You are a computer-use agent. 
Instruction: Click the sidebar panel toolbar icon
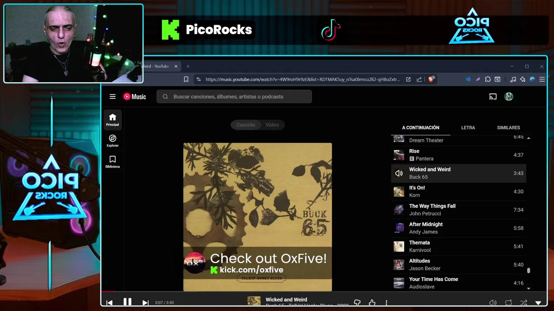498,79
